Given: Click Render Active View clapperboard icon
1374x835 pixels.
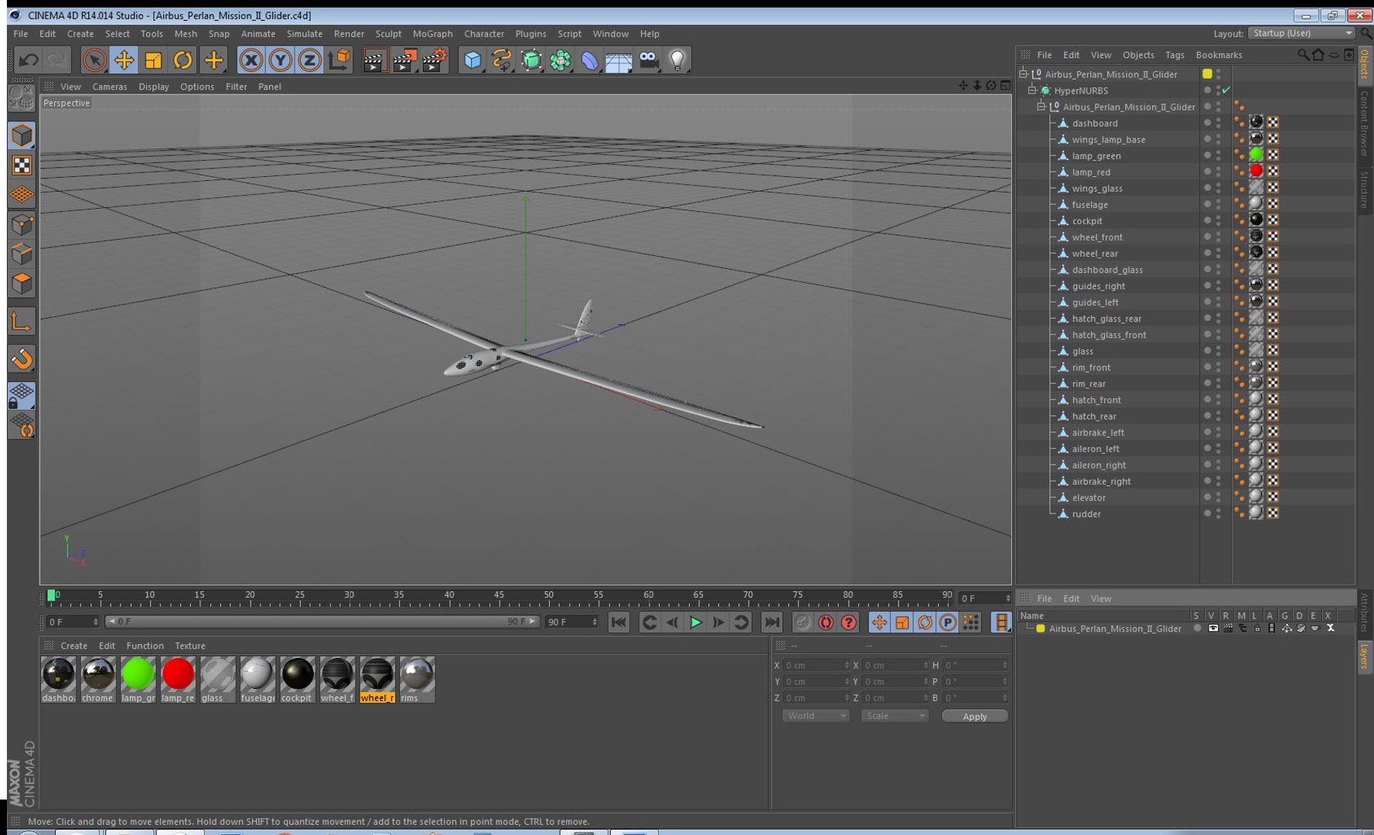Looking at the screenshot, I should click(374, 60).
